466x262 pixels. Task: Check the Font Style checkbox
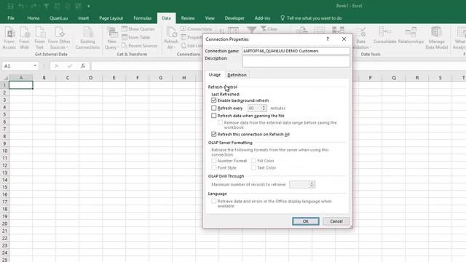pos(213,168)
